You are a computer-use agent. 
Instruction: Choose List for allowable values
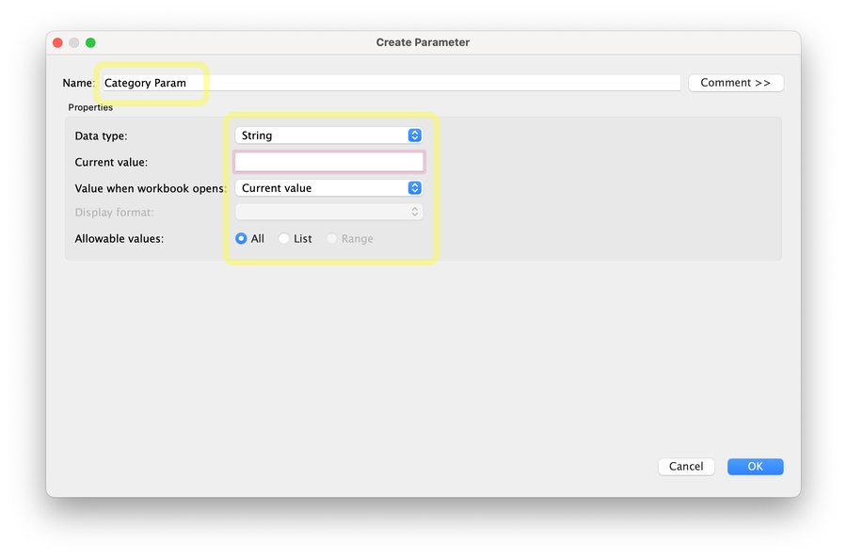[282, 238]
